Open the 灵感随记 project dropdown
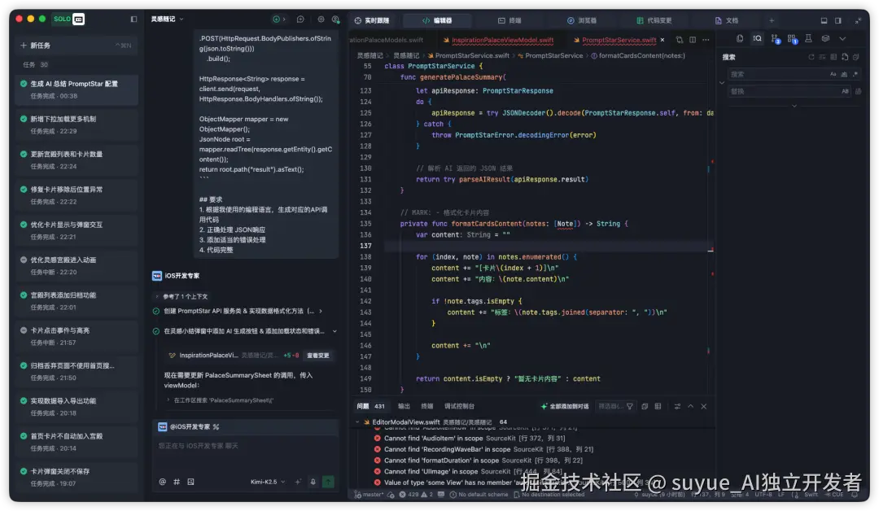Screen dimensions: 879x511 [167, 19]
